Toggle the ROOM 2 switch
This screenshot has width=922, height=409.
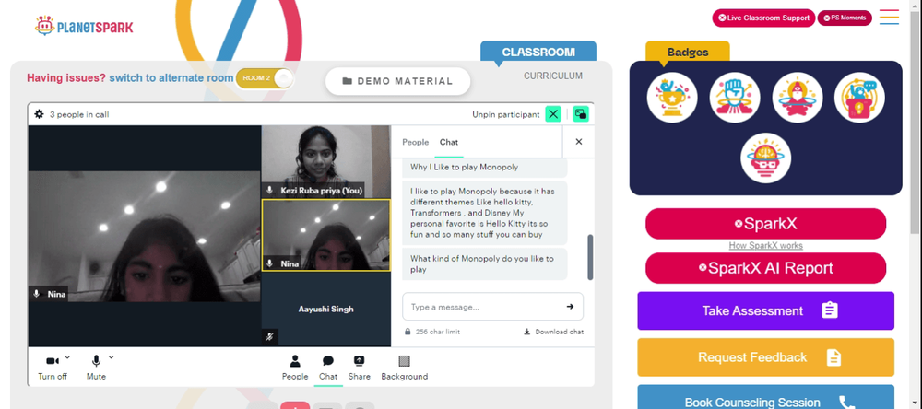[x=264, y=78]
